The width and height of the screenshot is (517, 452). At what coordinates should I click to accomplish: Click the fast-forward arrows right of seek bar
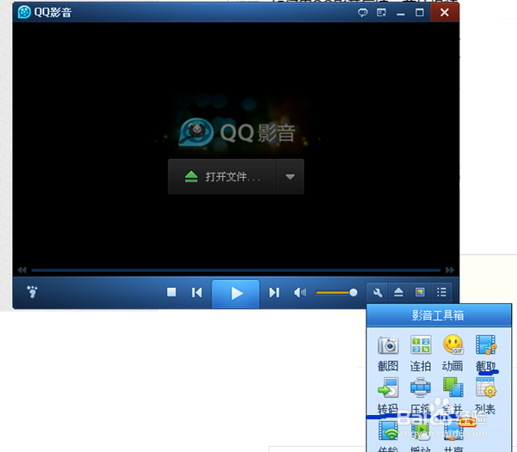coord(450,270)
